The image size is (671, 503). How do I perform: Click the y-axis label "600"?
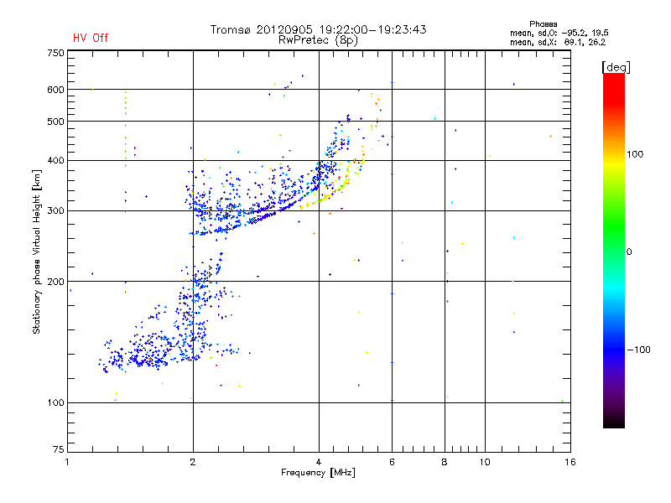point(55,90)
